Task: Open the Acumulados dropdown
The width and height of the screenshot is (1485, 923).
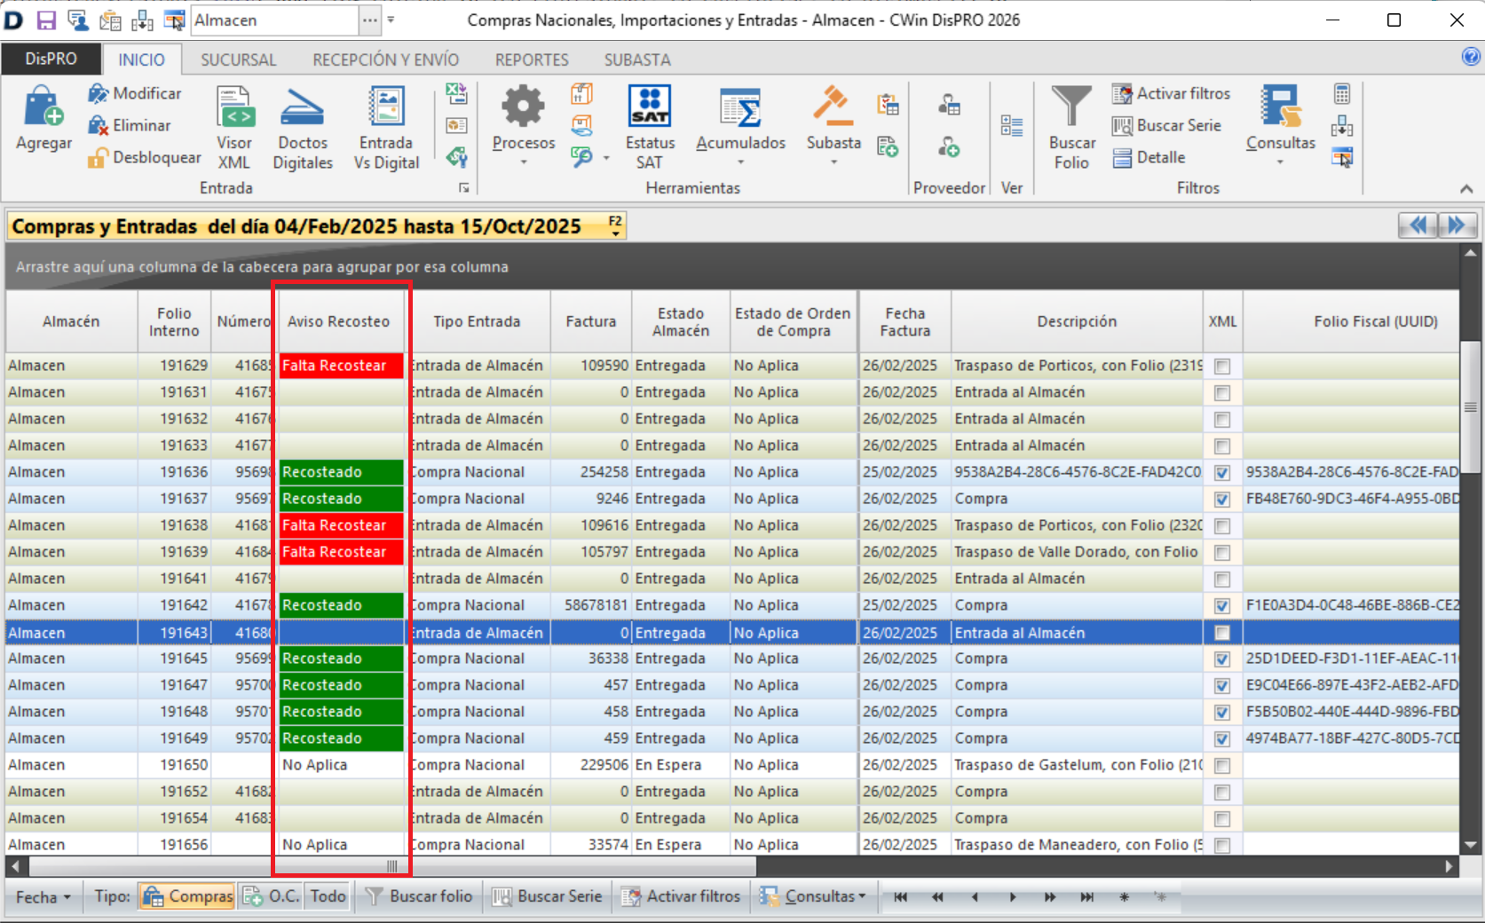Action: (x=740, y=162)
